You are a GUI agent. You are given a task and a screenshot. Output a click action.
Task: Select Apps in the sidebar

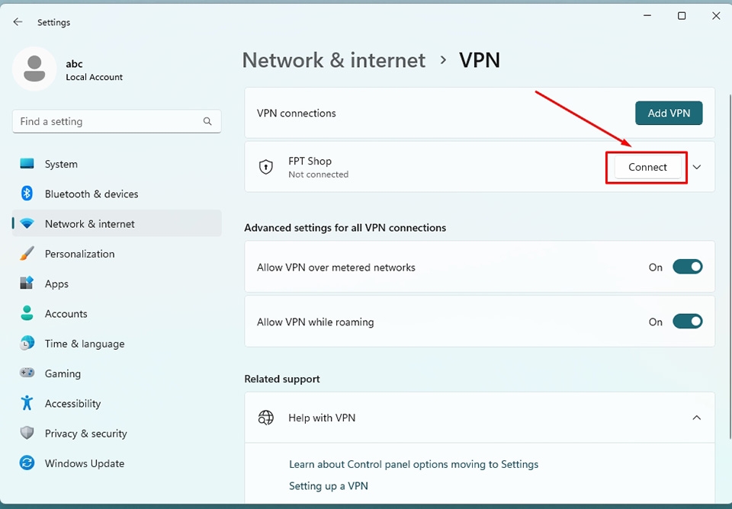(x=56, y=283)
